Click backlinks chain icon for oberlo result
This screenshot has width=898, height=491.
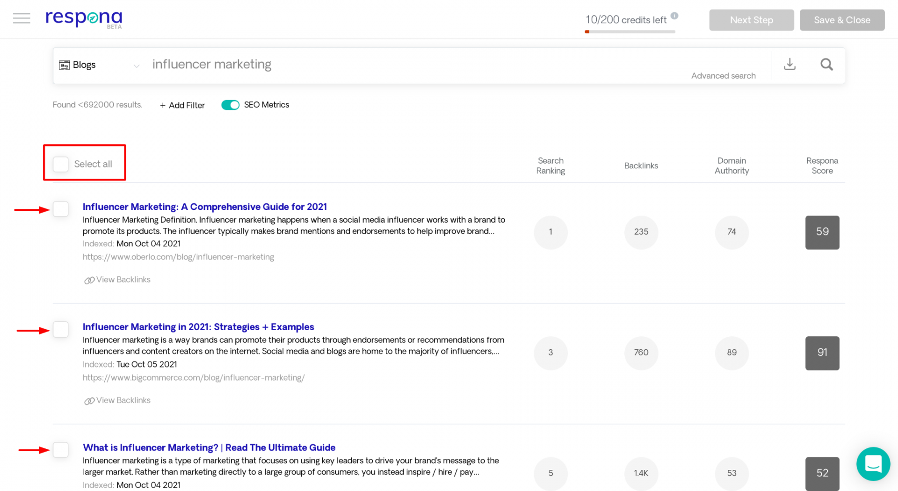tap(89, 280)
